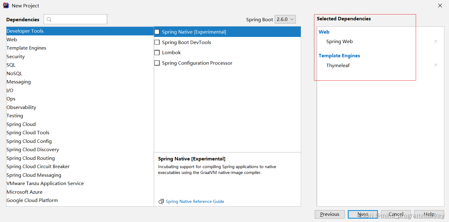This screenshot has width=449, height=222.
Task: Click Template Engines heading in Selected Dependencies
Action: pyautogui.click(x=339, y=56)
